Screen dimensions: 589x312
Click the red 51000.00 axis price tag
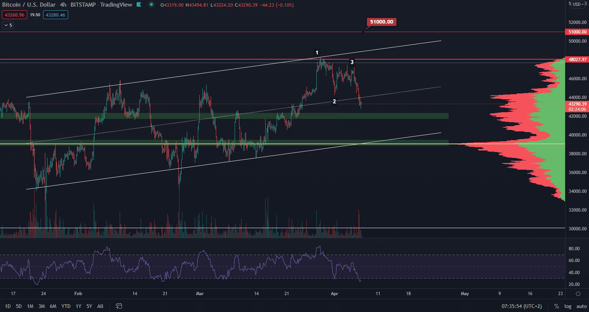coord(577,32)
